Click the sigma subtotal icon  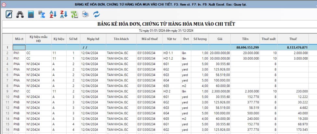tap(42, 14)
